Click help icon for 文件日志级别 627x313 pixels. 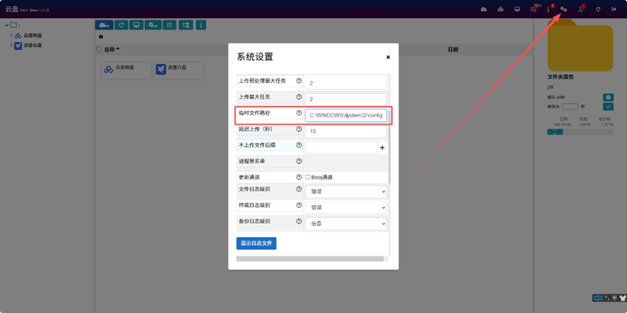point(299,189)
